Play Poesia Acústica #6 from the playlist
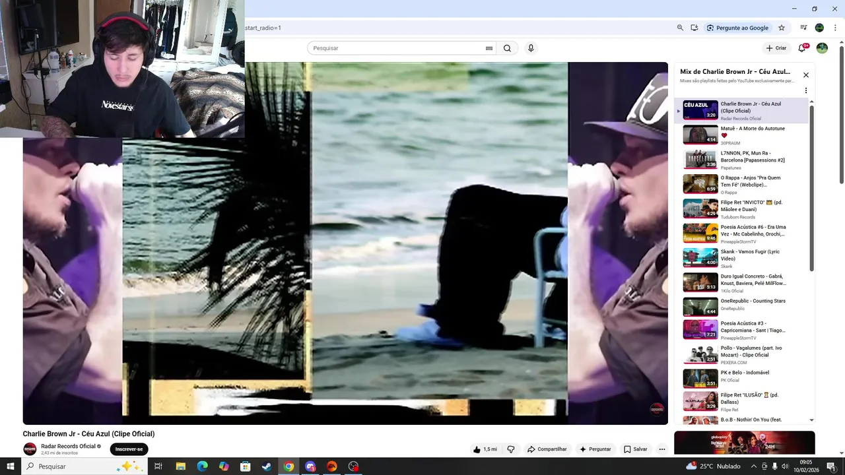The height and width of the screenshot is (475, 845). 742,234
